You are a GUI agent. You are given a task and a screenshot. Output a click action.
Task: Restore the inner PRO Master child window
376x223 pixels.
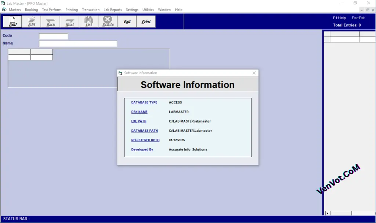pyautogui.click(x=367, y=10)
